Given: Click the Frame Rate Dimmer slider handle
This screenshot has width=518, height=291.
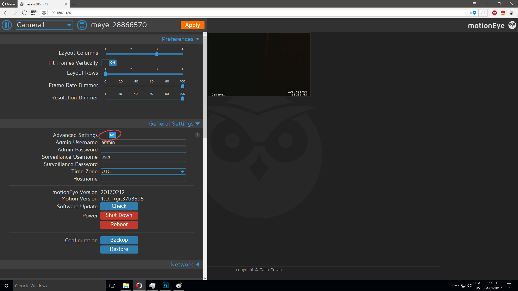Looking at the screenshot, I should pyautogui.click(x=183, y=86).
